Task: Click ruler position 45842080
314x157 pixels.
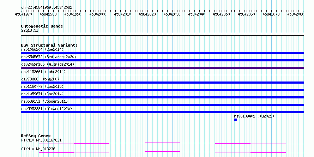Action: coord(296,14)
